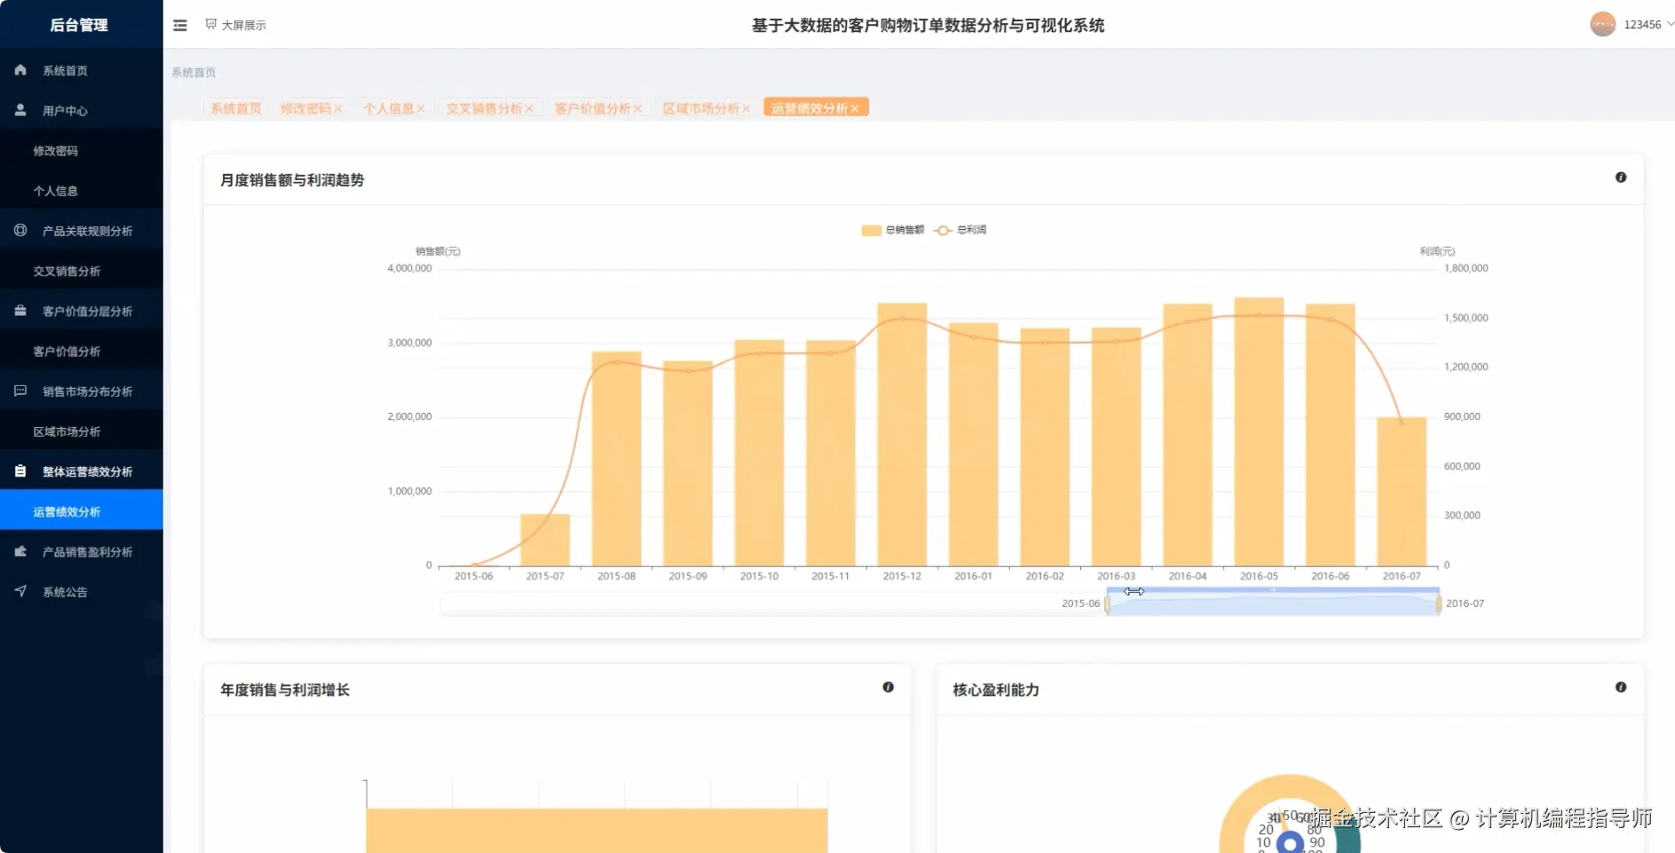Close the 个人信息 tab
Screen dimensions: 1675x853
421,109
